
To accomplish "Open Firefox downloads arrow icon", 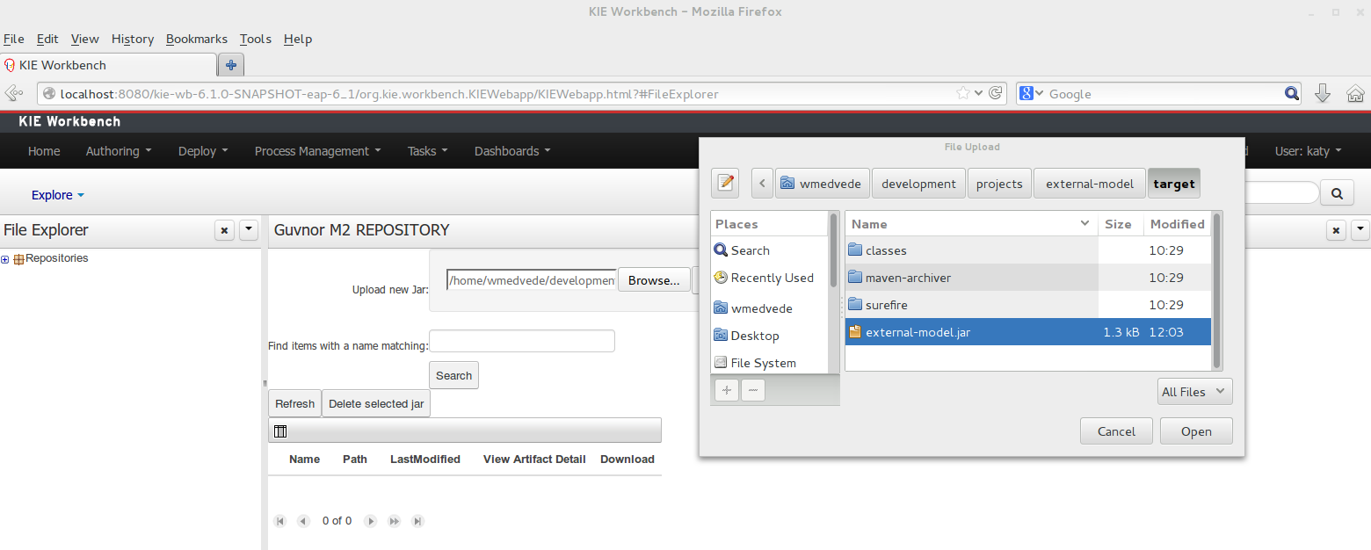I will pyautogui.click(x=1322, y=93).
